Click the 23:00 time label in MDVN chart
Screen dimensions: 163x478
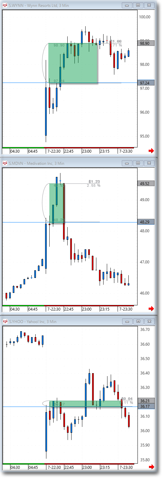87,309
